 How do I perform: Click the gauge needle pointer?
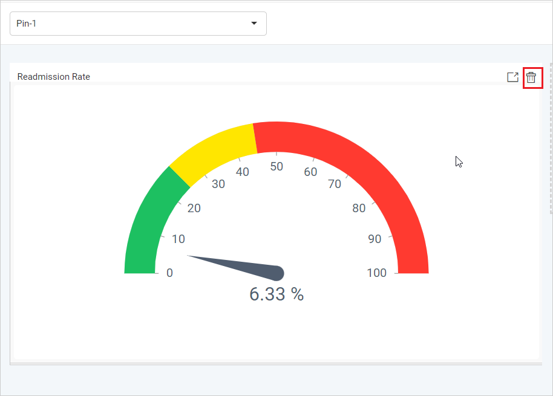click(242, 266)
